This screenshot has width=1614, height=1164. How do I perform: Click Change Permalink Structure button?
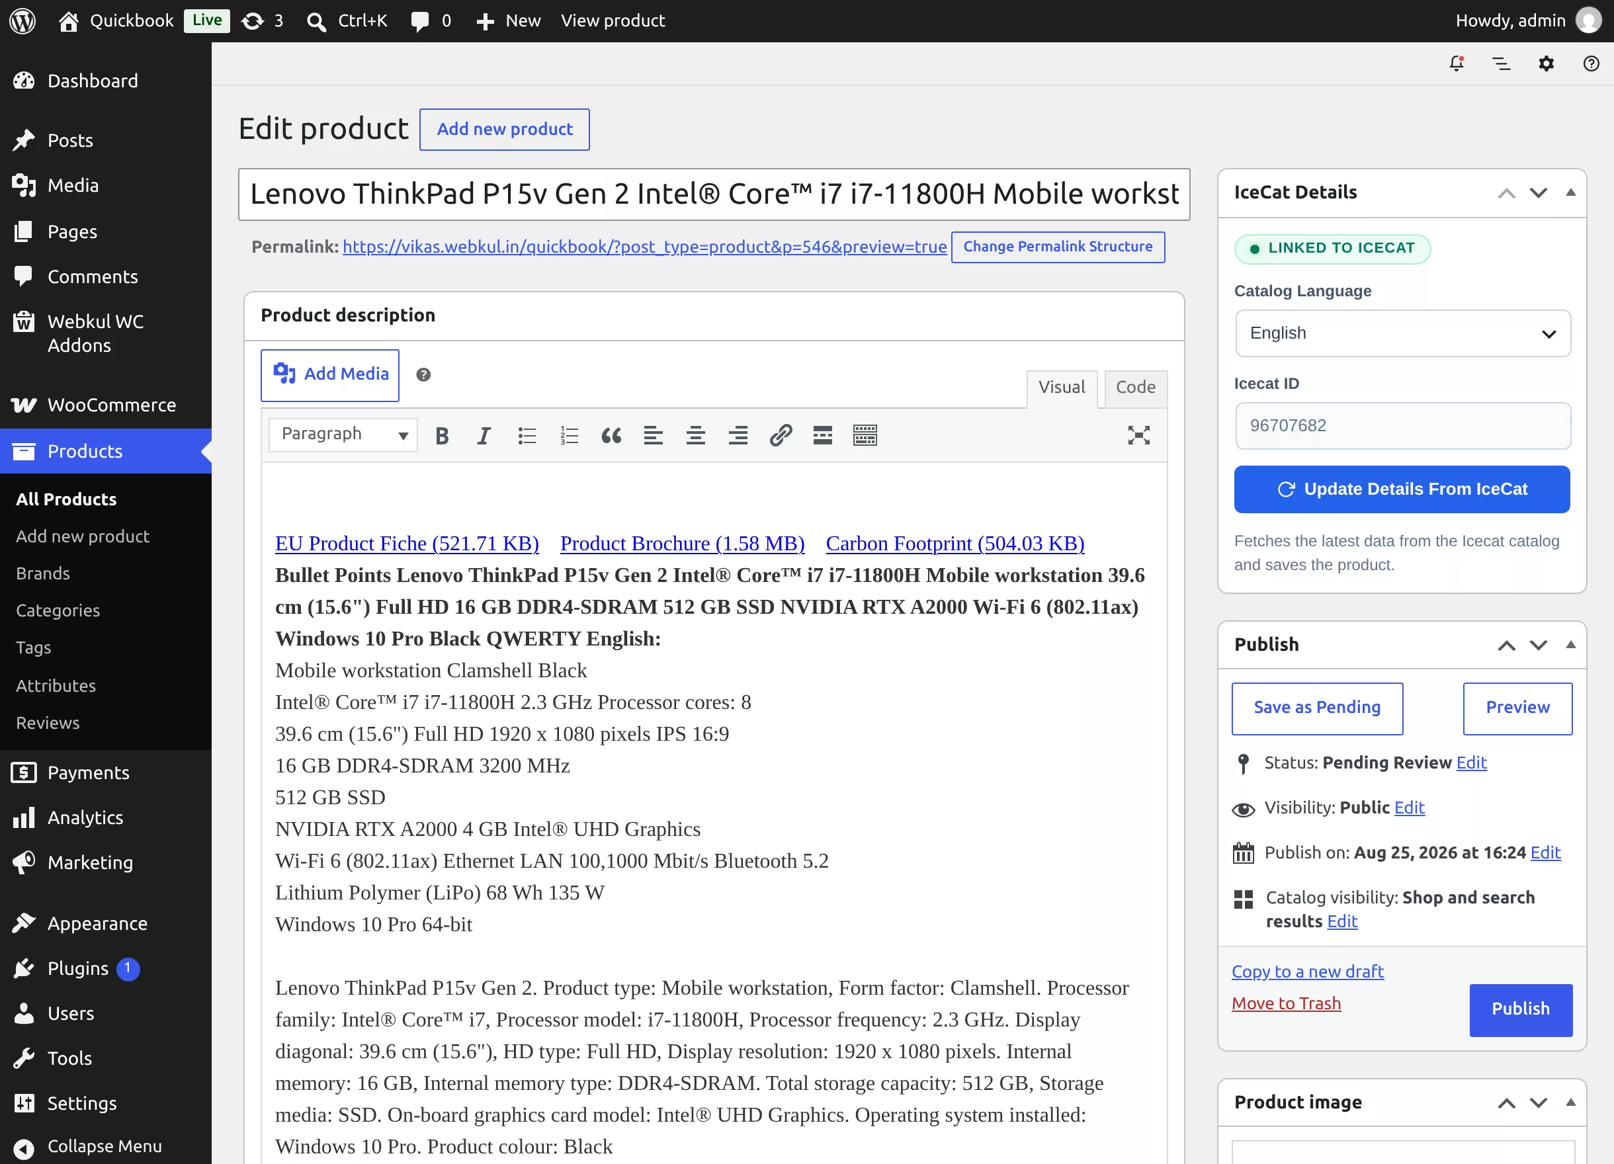1058,247
